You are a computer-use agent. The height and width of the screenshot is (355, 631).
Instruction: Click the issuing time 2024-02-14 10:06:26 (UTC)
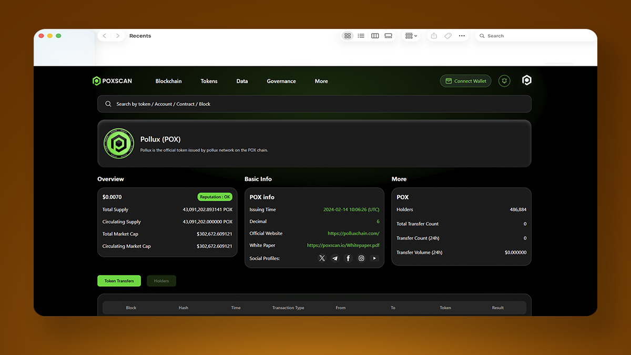tap(351, 209)
